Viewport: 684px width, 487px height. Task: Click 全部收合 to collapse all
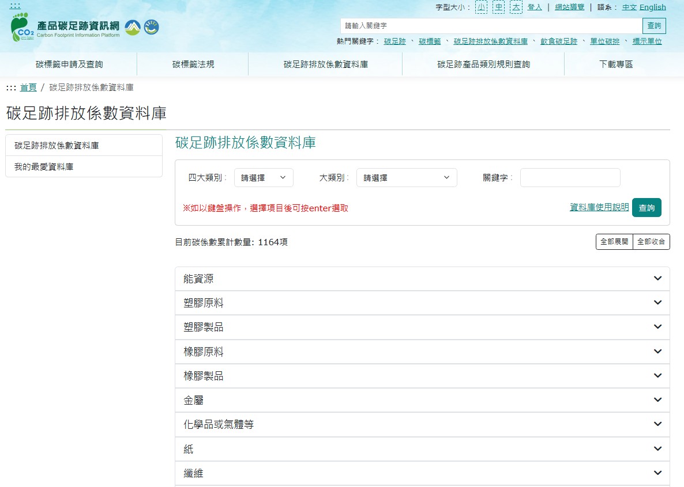(x=651, y=242)
